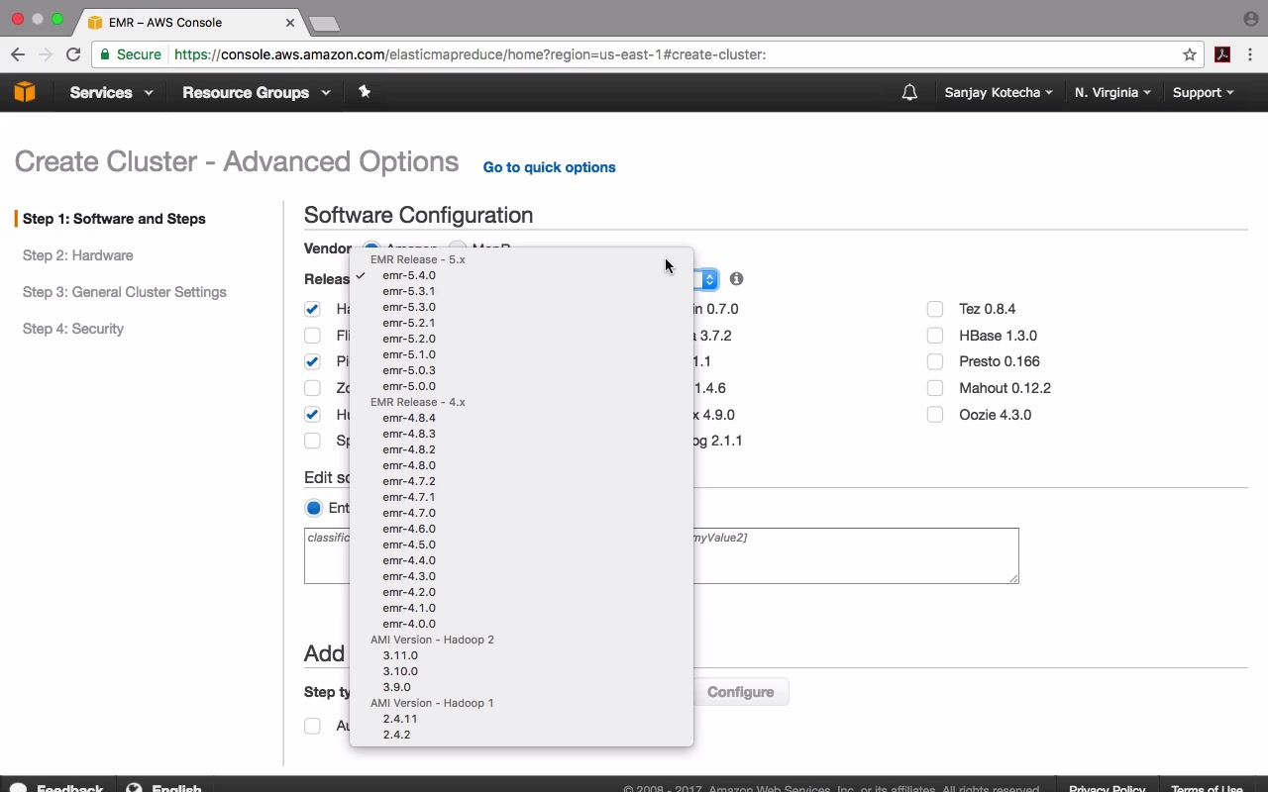Pick AMI version 3.11.0 from list
The width and height of the screenshot is (1268, 792).
pyautogui.click(x=400, y=655)
